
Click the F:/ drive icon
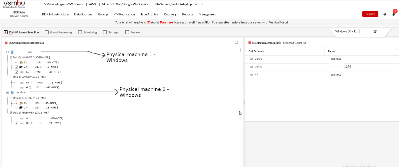(22, 83)
